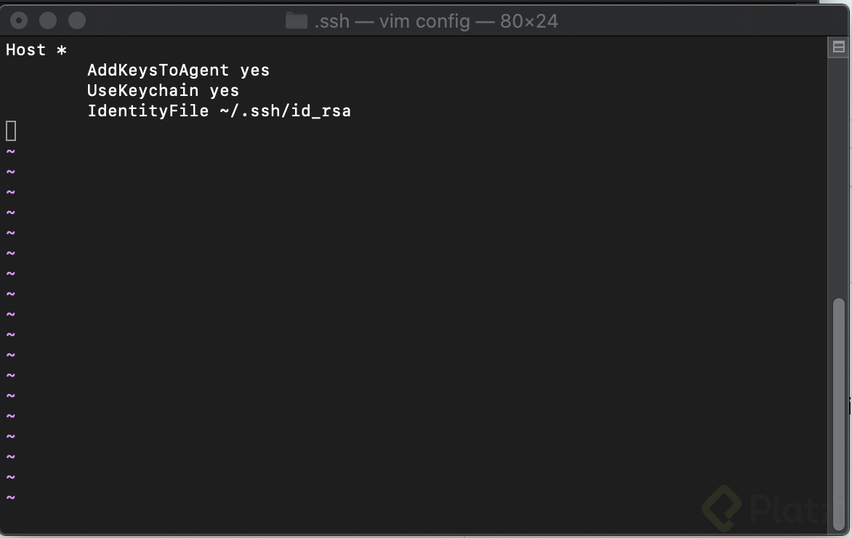Click the zoom window button
Viewport: 852px width, 538px height.
click(77, 20)
